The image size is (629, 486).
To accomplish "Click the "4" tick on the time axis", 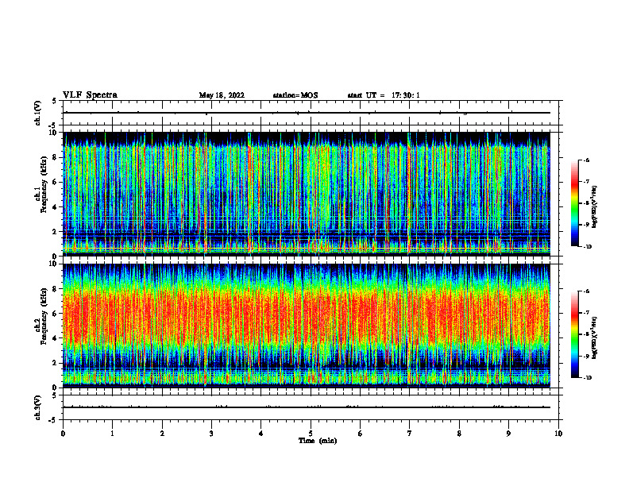I will point(260,434).
